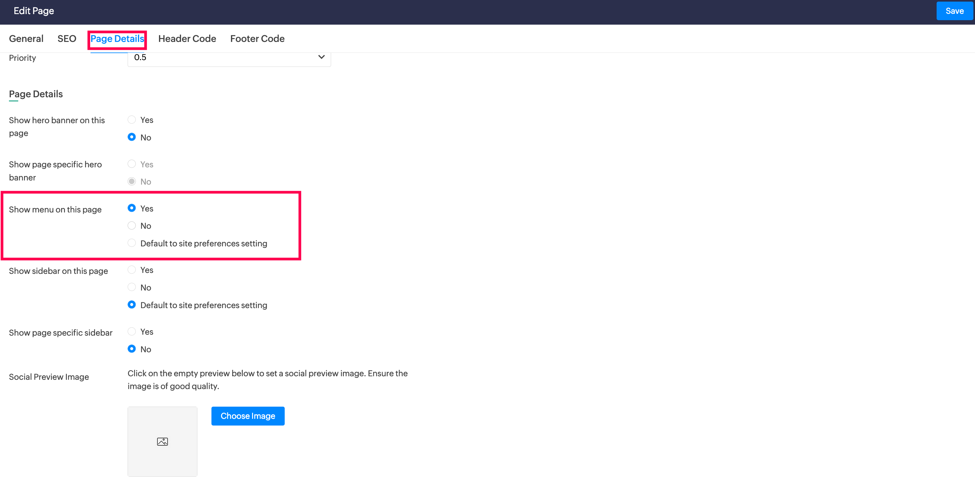Image resolution: width=975 pixels, height=478 pixels.
Task: Choose No for show sidebar on page
Action: tap(132, 287)
